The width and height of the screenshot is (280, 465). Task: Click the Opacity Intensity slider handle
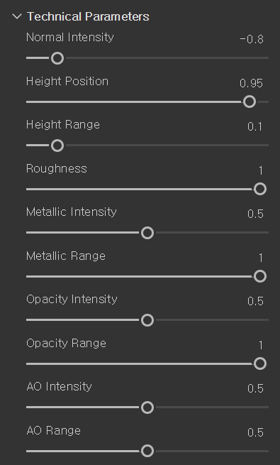[147, 320]
